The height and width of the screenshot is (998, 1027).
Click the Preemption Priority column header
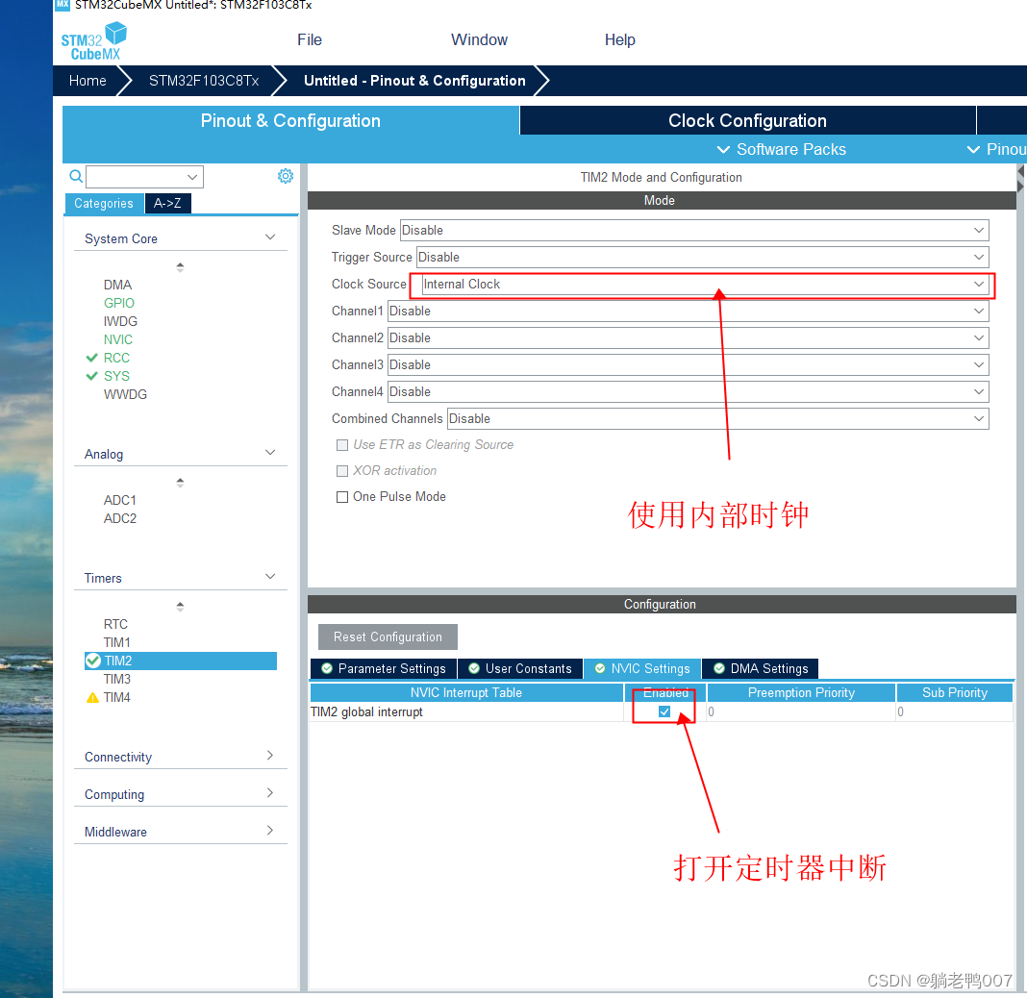point(801,693)
